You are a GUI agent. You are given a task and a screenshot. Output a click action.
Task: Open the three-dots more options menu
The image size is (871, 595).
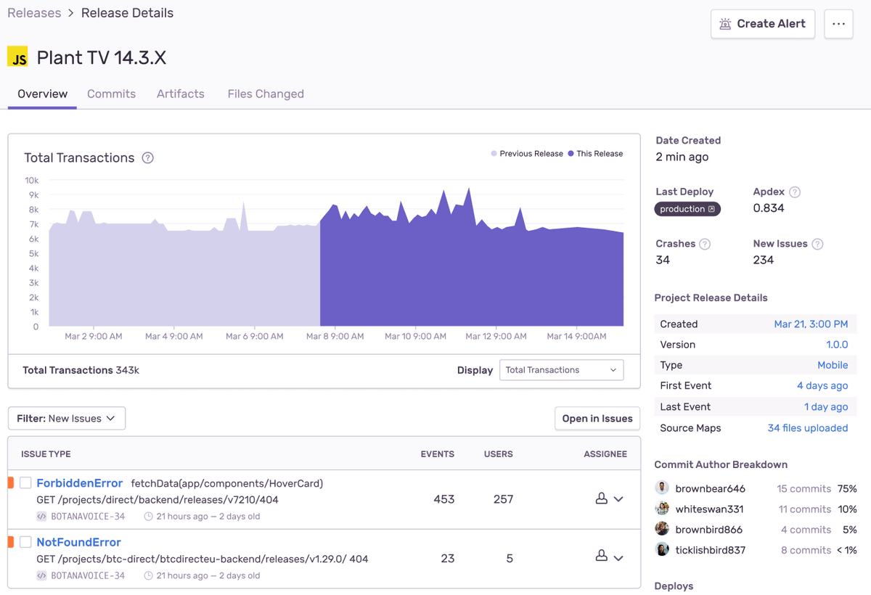pos(838,24)
